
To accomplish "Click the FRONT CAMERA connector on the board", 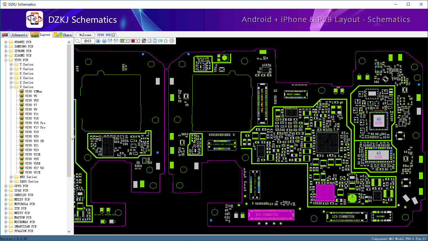I will (x=296, y=94).
